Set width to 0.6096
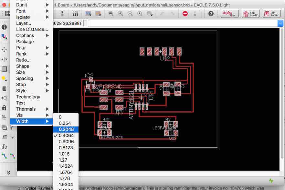The width and height of the screenshot is (285, 190). point(66,142)
